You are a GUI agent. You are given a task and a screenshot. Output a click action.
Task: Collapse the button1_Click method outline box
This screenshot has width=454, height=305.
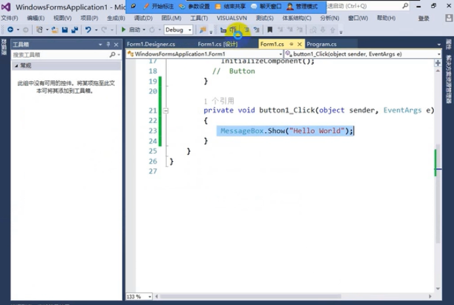coord(165,111)
